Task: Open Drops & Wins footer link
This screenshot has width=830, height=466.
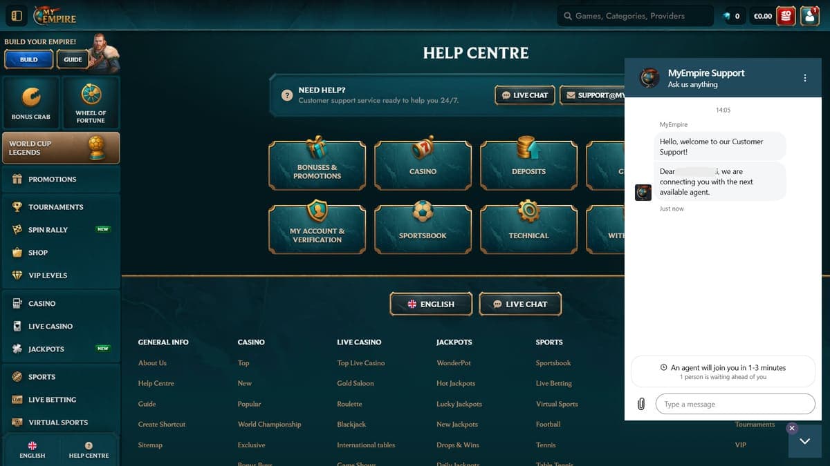Action: (x=458, y=445)
